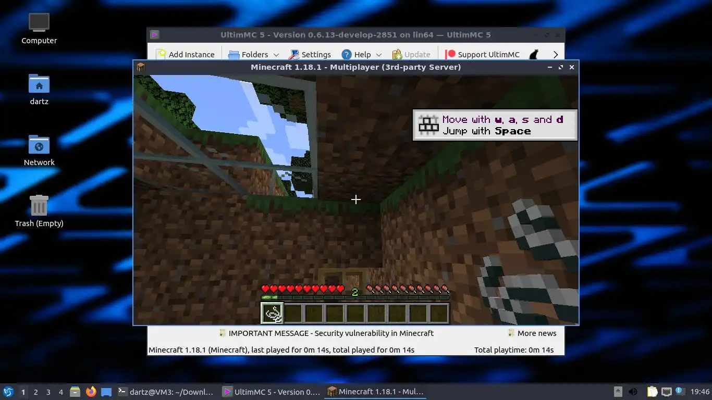
Task: Click the crosshair in the Minecraft view
Action: (x=356, y=199)
